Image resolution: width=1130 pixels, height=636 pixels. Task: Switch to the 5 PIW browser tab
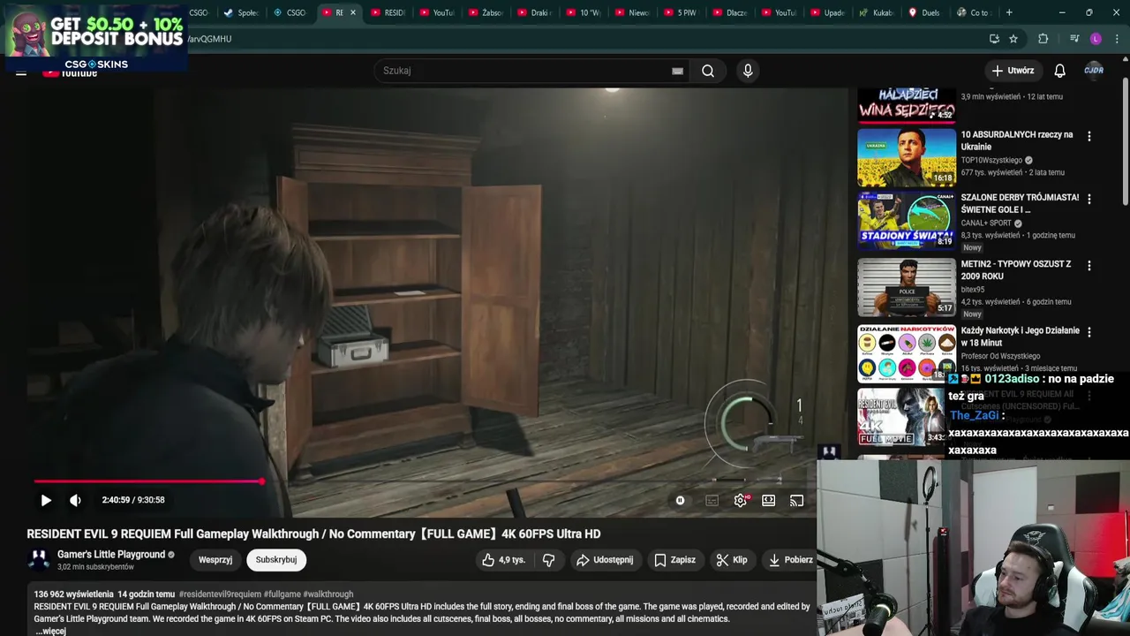(681, 12)
